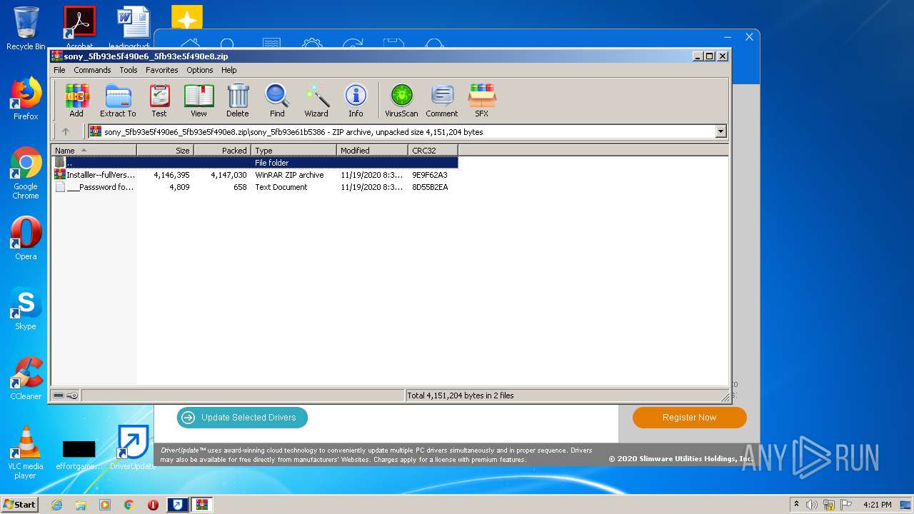Sort by the Name column header
Viewport: 914px width, 514px height.
[x=94, y=150]
